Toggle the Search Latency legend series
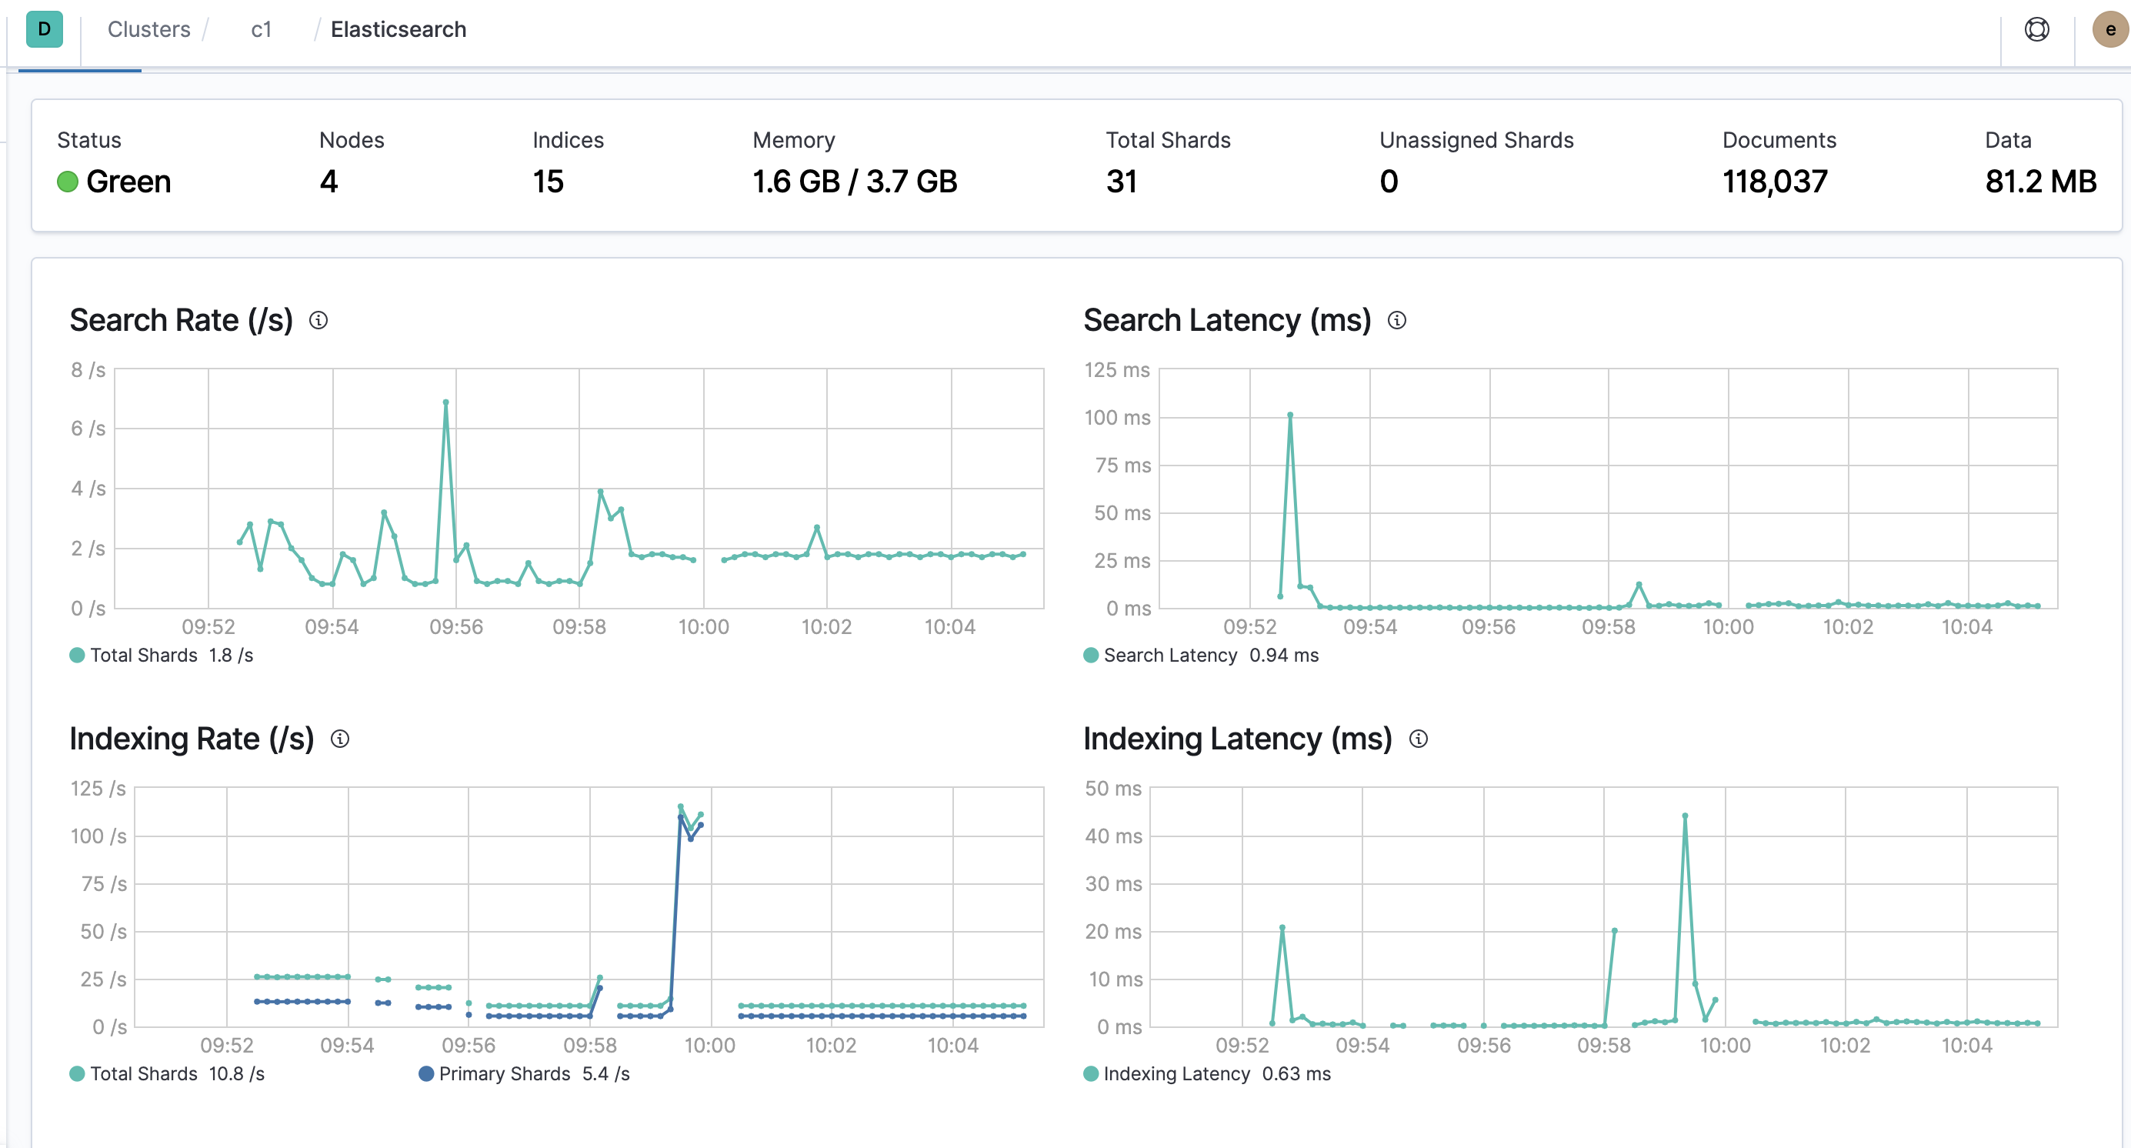This screenshot has height=1148, width=2131. [1201, 655]
